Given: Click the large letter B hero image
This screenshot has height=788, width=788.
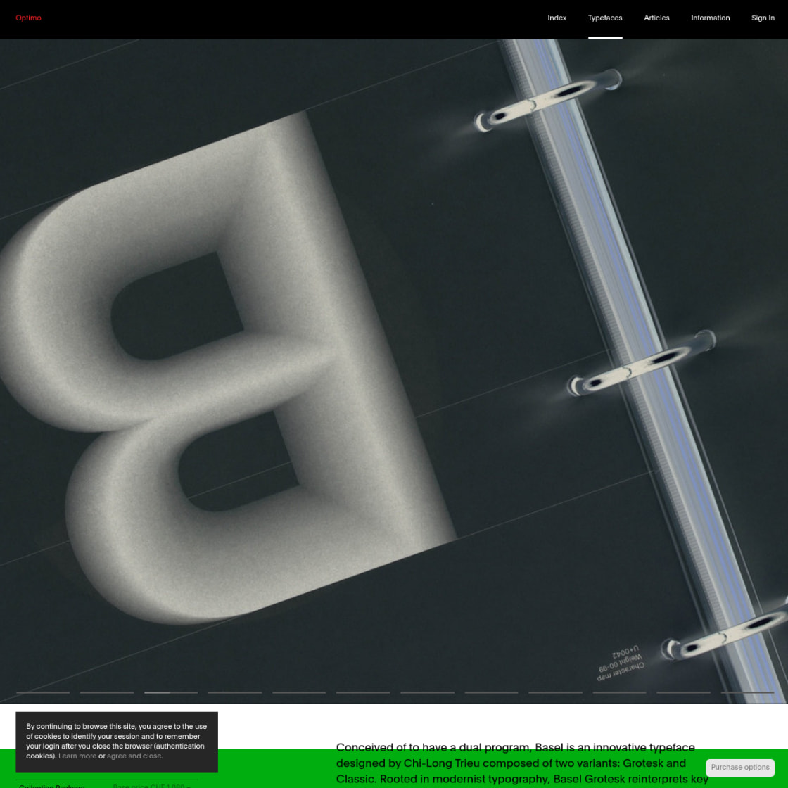Looking at the screenshot, I should click(x=394, y=371).
